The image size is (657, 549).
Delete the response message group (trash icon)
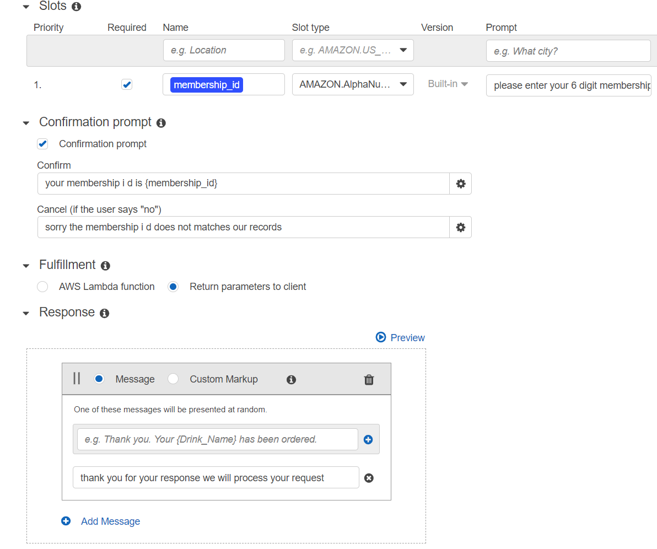tap(369, 379)
